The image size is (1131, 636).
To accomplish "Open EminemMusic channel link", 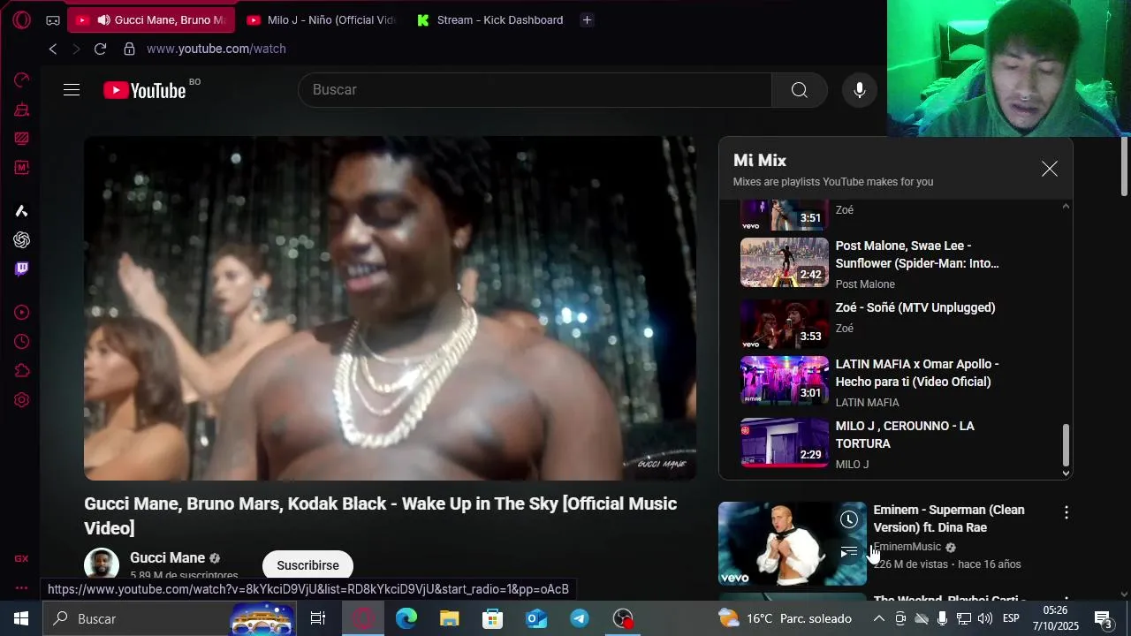I will [x=907, y=547].
